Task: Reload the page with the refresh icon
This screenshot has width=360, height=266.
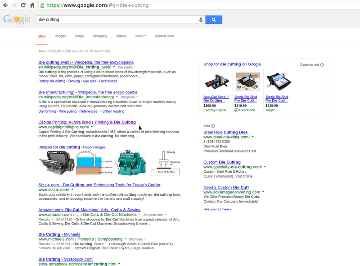Action: click(x=23, y=5)
